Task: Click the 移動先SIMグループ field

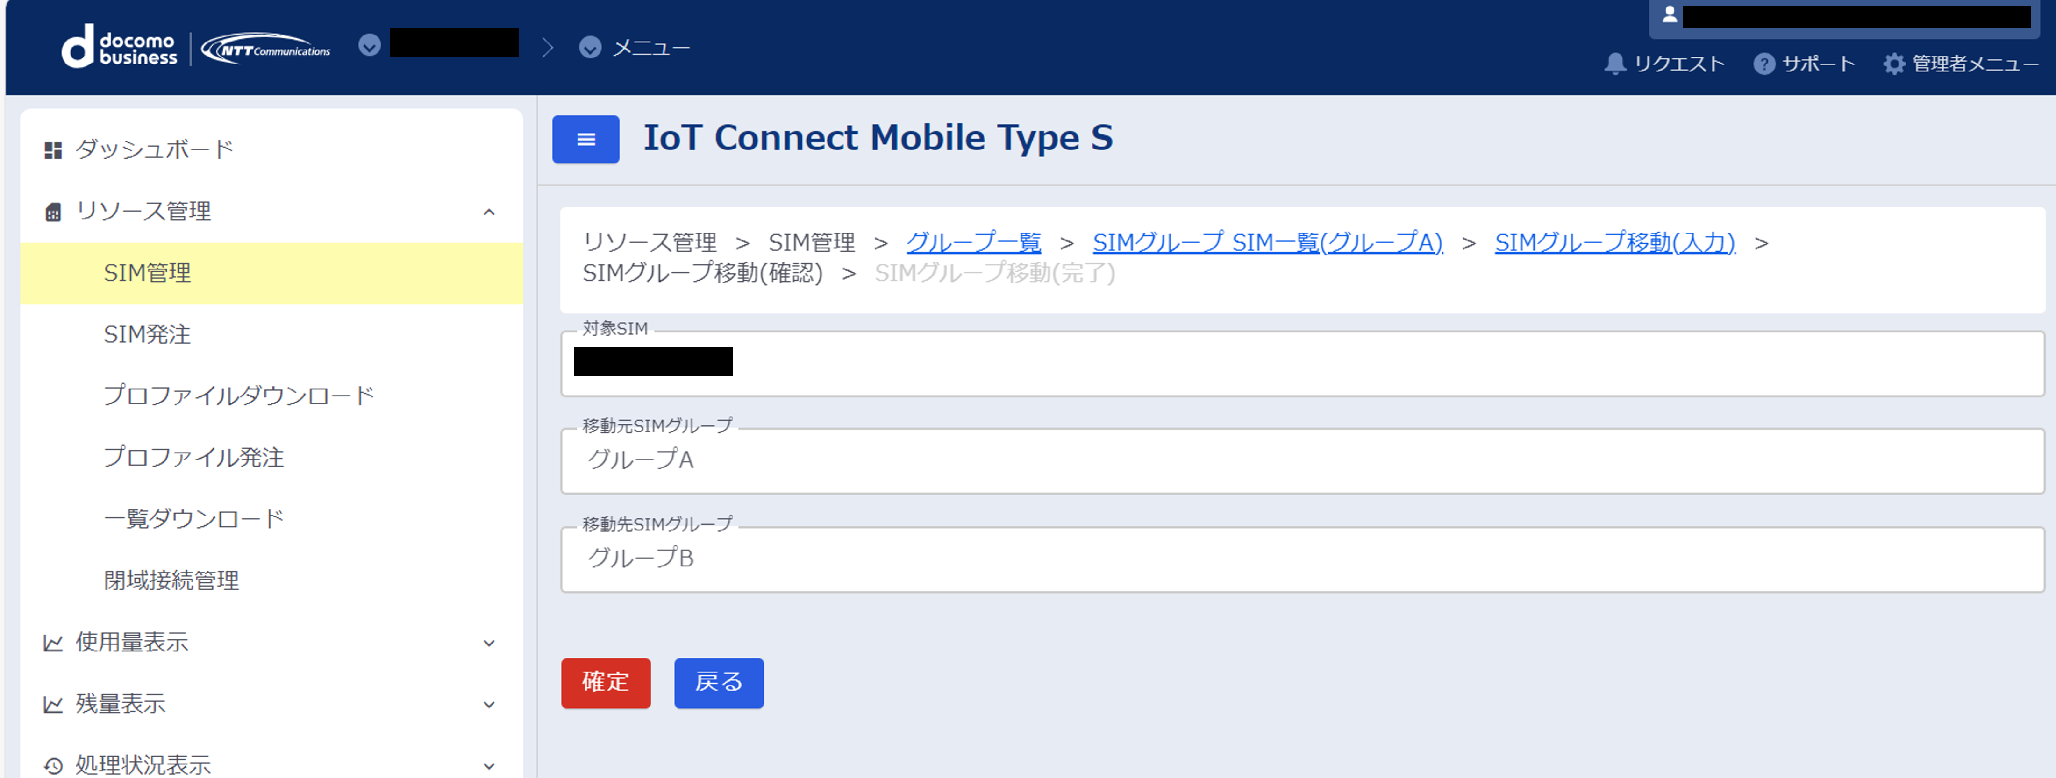Action: (x=1301, y=559)
